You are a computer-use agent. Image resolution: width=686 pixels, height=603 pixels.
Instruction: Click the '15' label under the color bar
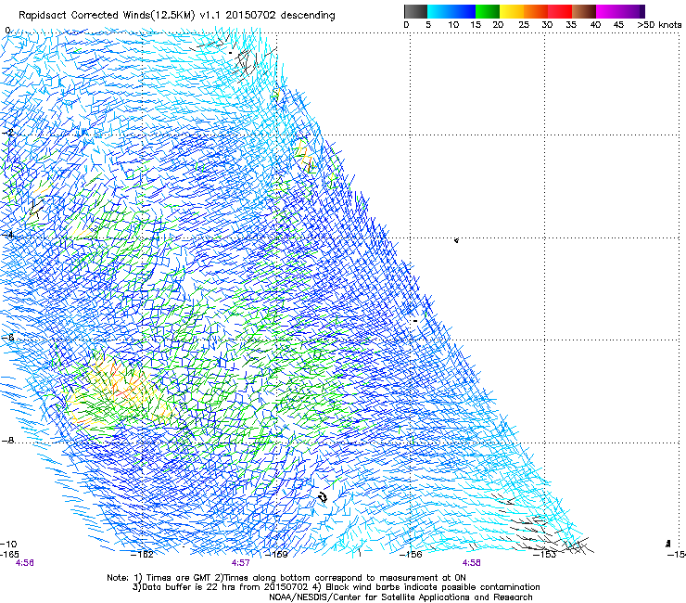pos(476,25)
